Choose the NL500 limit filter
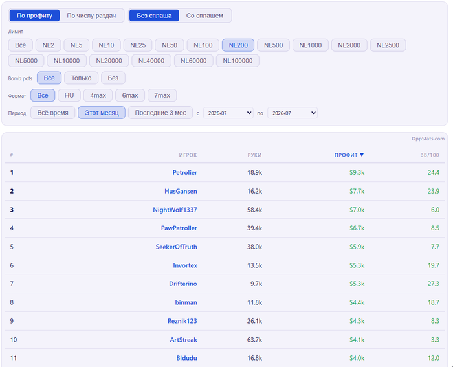 pyautogui.click(x=273, y=45)
